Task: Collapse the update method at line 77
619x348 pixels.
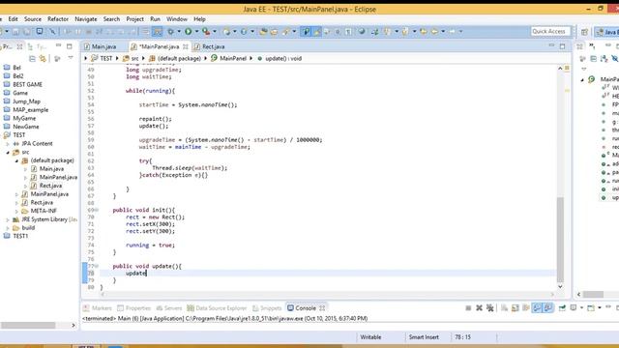Action: [97, 266]
